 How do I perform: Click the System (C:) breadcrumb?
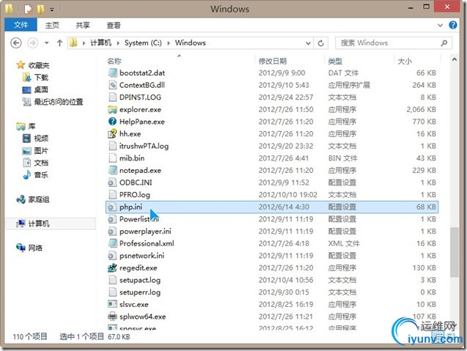click(x=143, y=43)
